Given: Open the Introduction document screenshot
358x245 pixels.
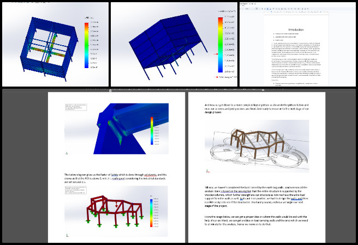Looking at the screenshot, I should point(297,44).
